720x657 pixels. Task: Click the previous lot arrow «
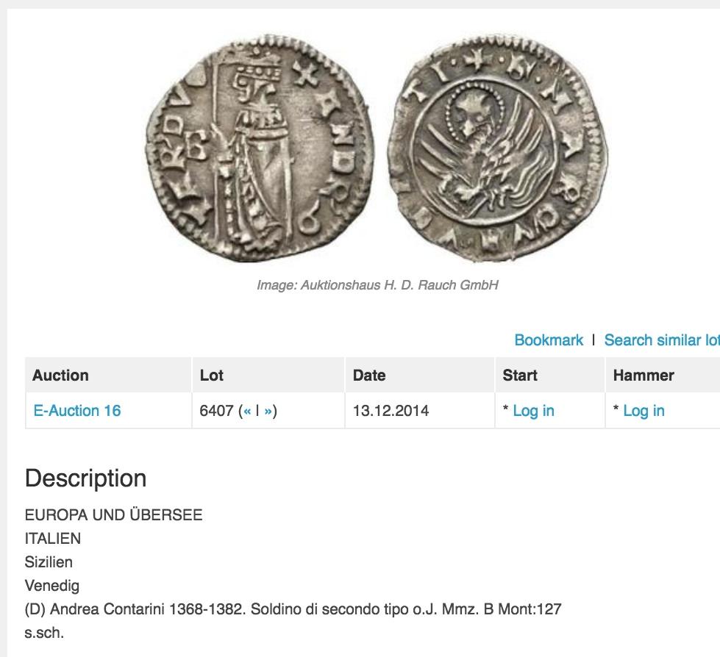click(x=247, y=411)
